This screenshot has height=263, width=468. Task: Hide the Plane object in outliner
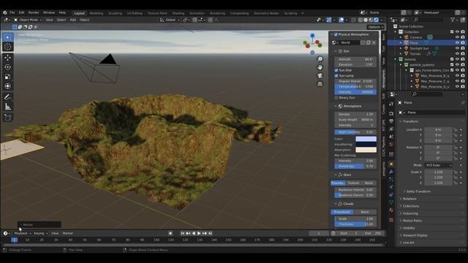point(457,42)
